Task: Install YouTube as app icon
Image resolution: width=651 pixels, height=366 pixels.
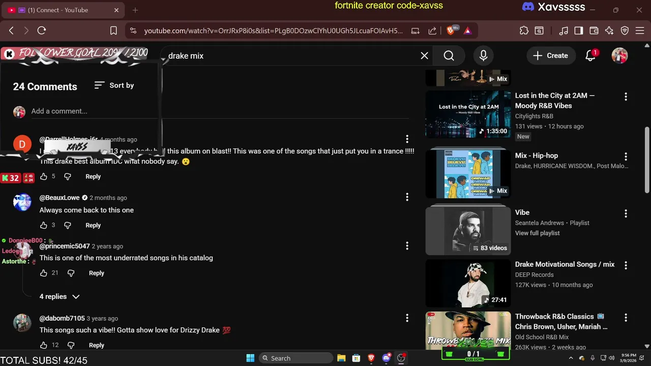Action: pyautogui.click(x=416, y=30)
